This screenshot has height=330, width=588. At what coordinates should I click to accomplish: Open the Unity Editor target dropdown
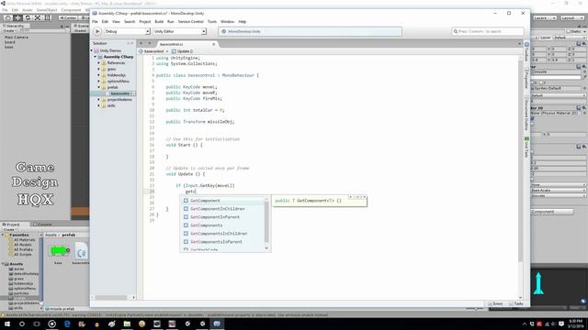pyautogui.click(x=179, y=31)
